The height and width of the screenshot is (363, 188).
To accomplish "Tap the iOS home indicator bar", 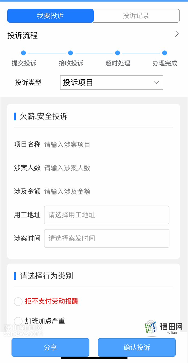I will click(94, 358).
